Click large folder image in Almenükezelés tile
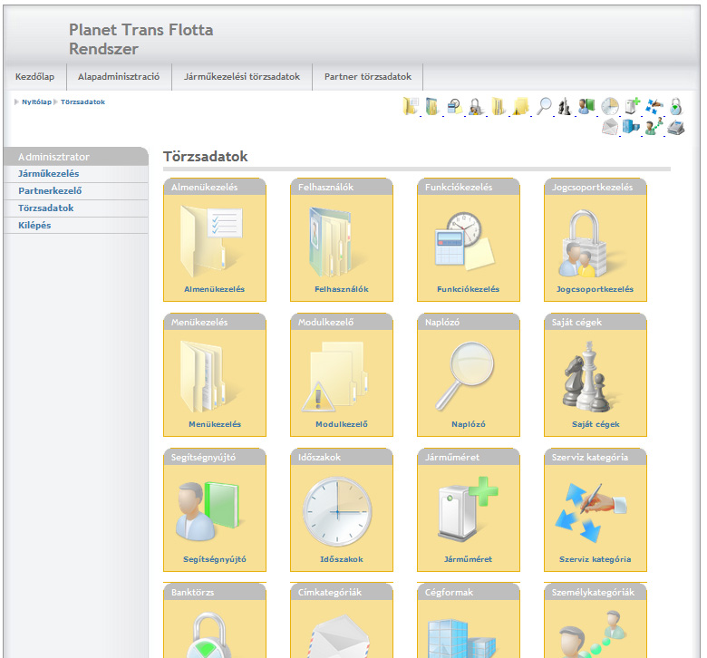707x658 pixels. click(x=211, y=241)
